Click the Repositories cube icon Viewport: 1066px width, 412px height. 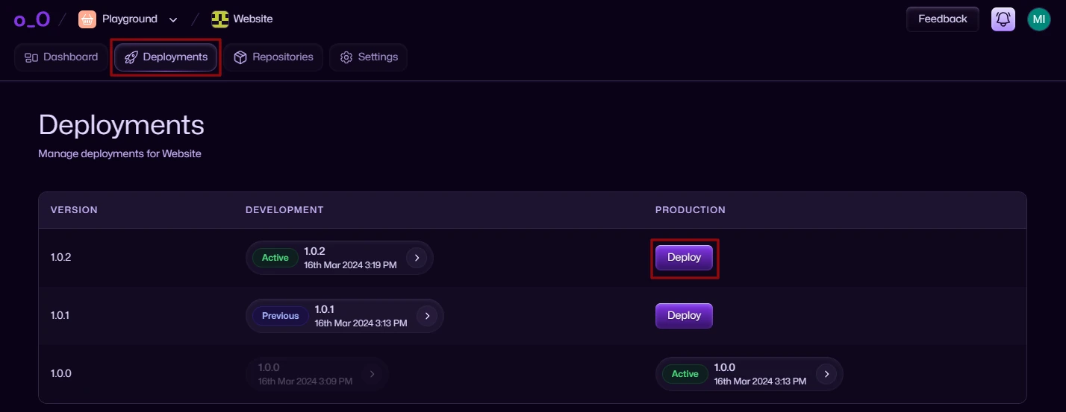240,57
